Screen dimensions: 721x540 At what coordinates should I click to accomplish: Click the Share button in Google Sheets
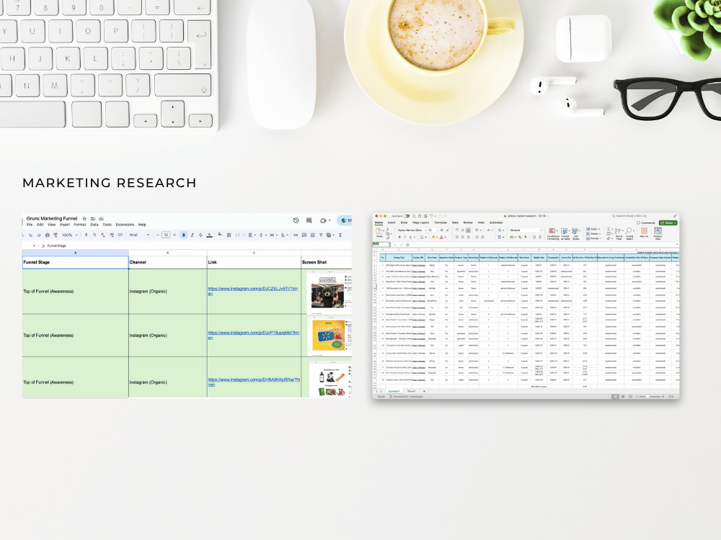pos(345,220)
